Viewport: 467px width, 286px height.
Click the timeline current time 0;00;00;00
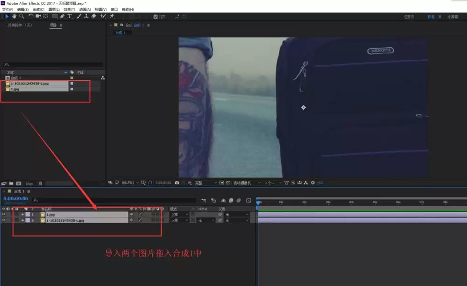pyautogui.click(x=16, y=198)
